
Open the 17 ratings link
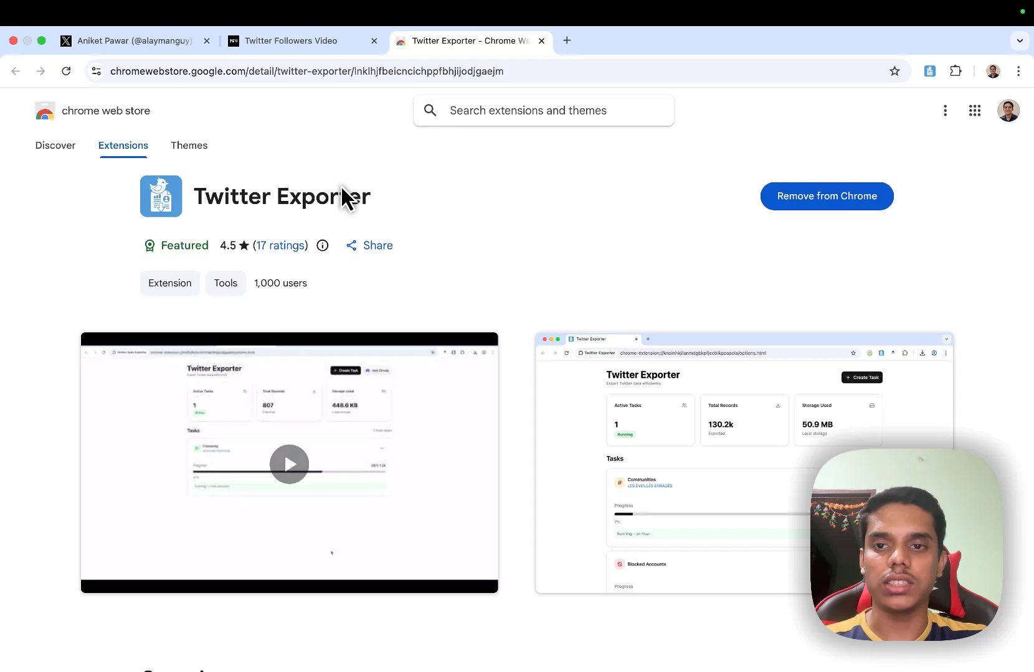282,246
